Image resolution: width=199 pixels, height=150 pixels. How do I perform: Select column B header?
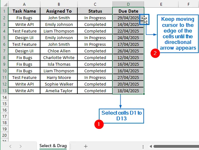tap(59, 4)
